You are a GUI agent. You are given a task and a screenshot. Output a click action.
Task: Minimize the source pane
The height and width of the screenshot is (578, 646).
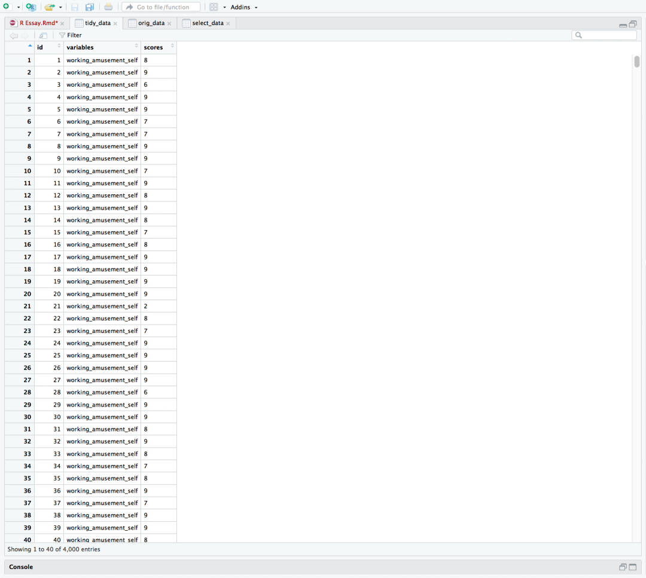[x=623, y=25]
